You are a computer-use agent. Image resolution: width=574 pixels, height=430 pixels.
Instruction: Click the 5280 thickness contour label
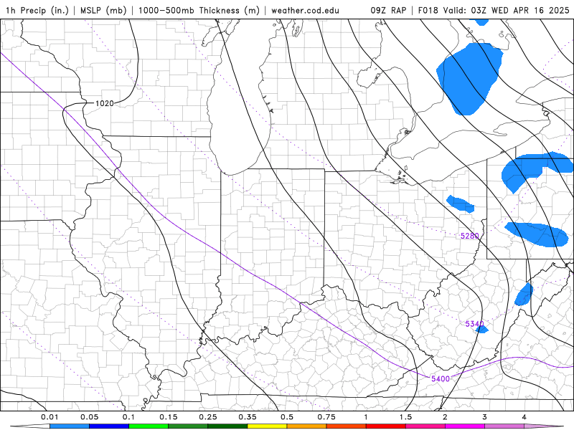coord(470,236)
